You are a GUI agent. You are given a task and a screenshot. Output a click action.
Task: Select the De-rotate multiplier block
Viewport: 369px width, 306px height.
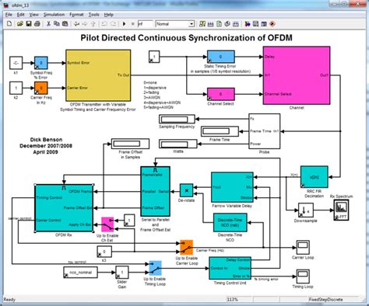tap(186, 190)
